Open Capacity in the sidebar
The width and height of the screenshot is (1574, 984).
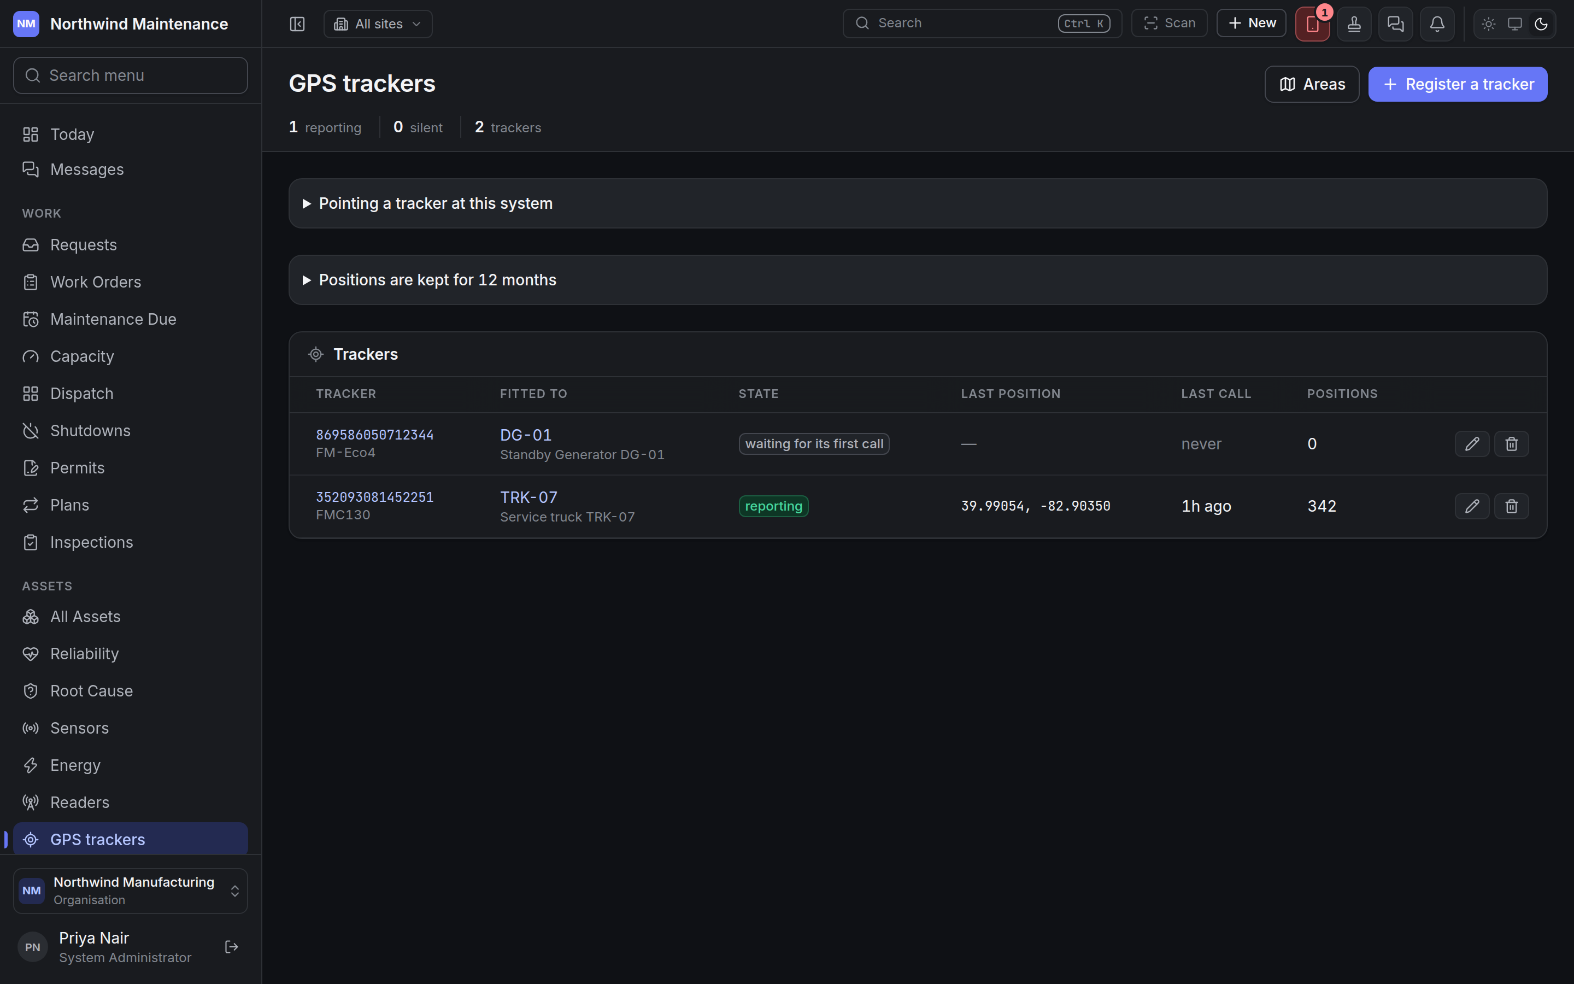click(131, 356)
